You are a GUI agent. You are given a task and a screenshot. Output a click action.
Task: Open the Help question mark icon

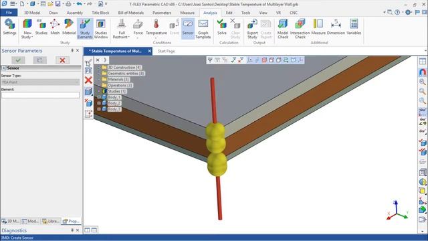pyautogui.click(x=397, y=12)
